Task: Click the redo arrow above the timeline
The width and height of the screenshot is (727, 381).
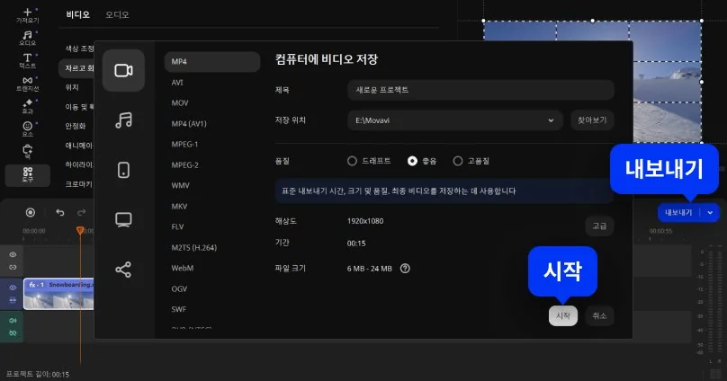Action: (82, 212)
